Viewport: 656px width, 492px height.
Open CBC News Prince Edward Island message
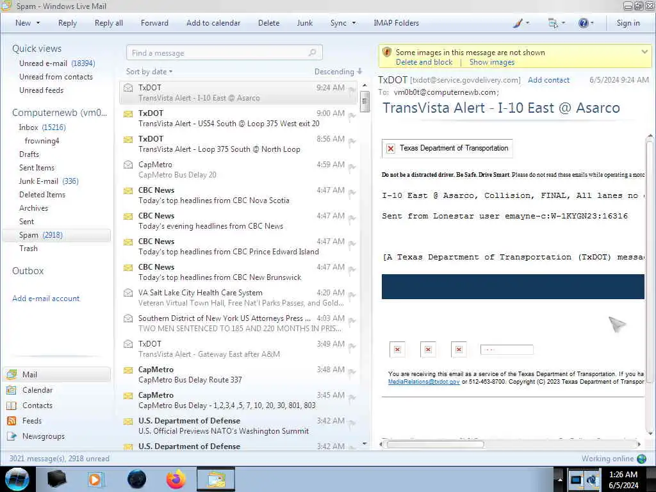pos(238,247)
